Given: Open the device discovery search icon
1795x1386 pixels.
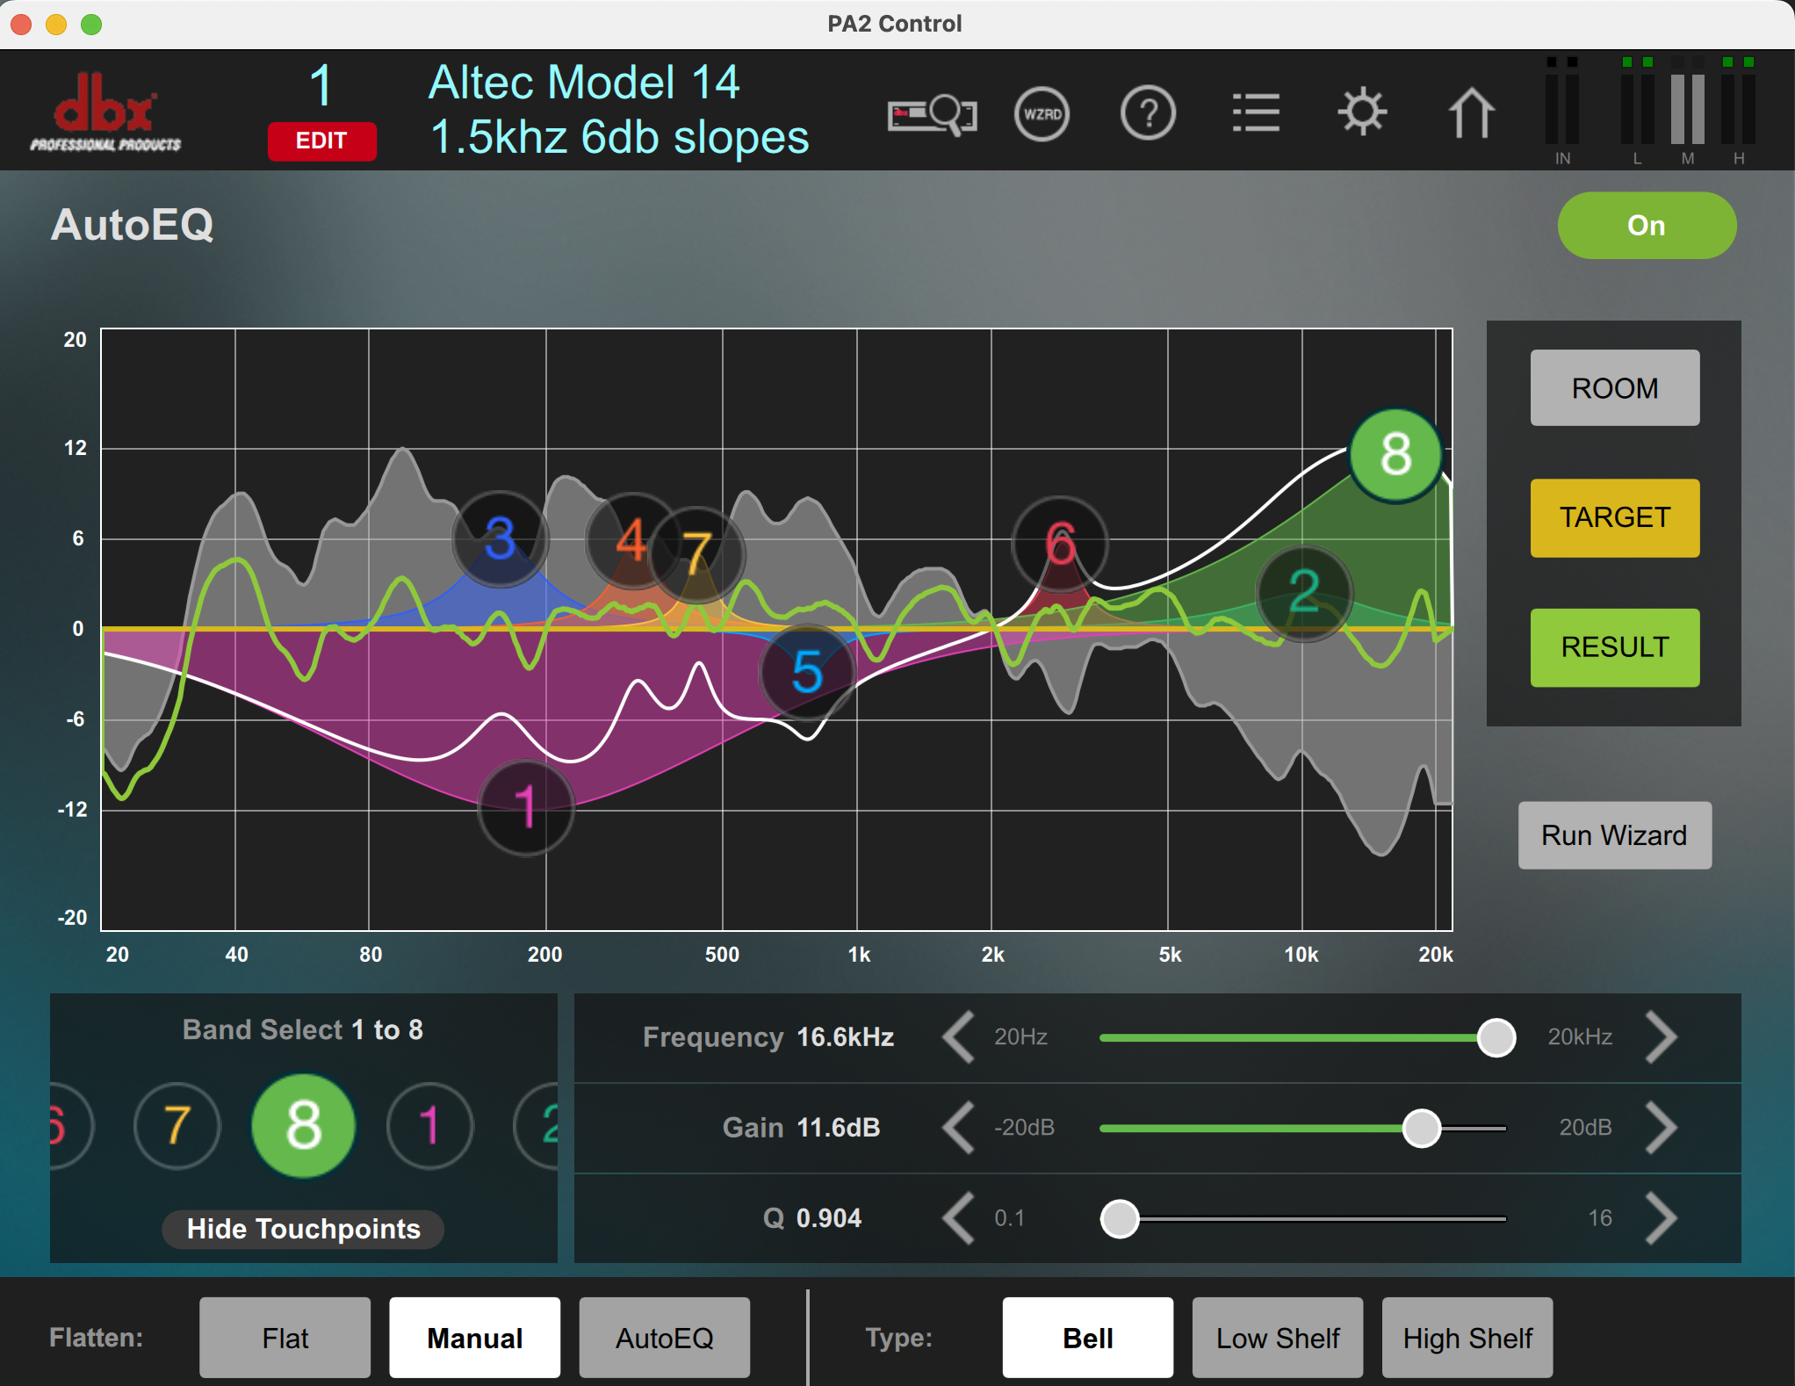Looking at the screenshot, I should click(932, 114).
